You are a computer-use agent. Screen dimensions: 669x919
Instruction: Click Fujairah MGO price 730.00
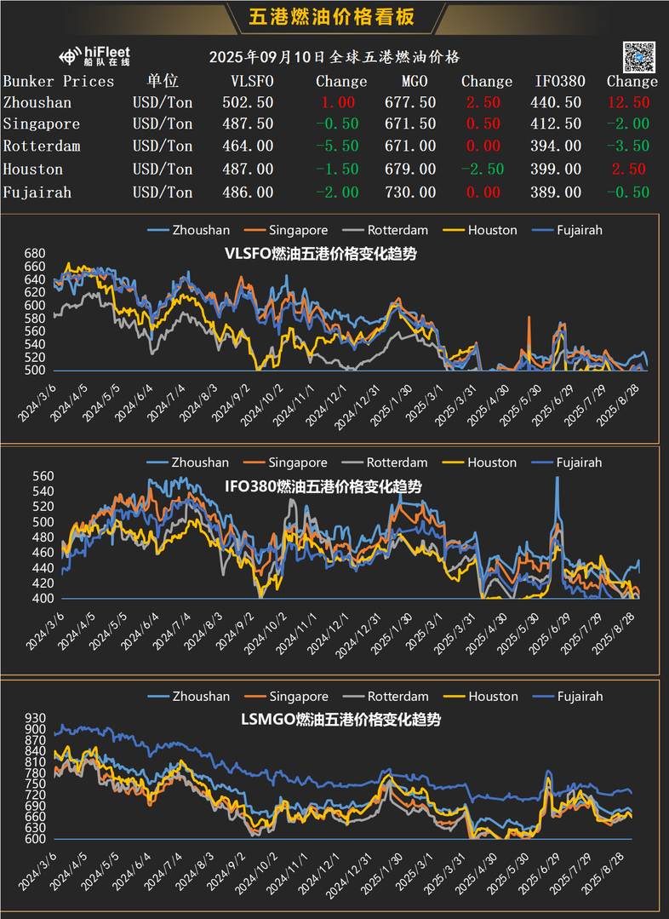415,192
